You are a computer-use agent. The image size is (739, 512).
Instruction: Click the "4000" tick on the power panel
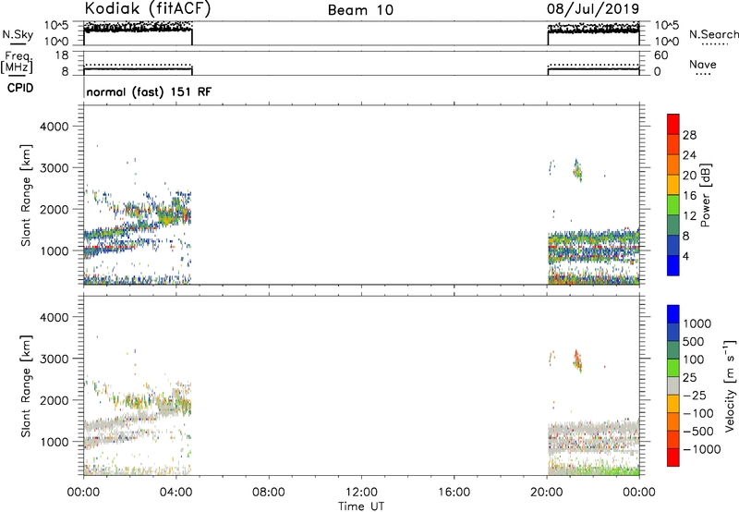(x=54, y=127)
